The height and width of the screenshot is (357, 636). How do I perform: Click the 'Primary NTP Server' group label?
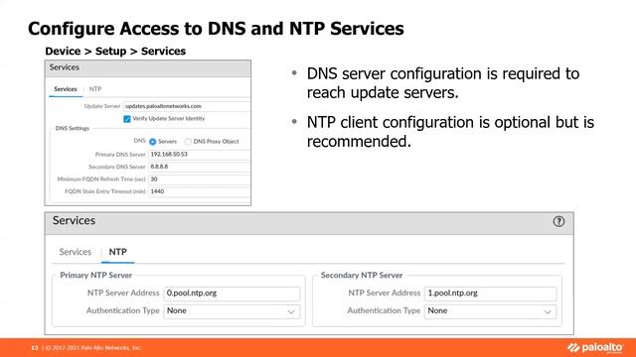pyautogui.click(x=96, y=276)
